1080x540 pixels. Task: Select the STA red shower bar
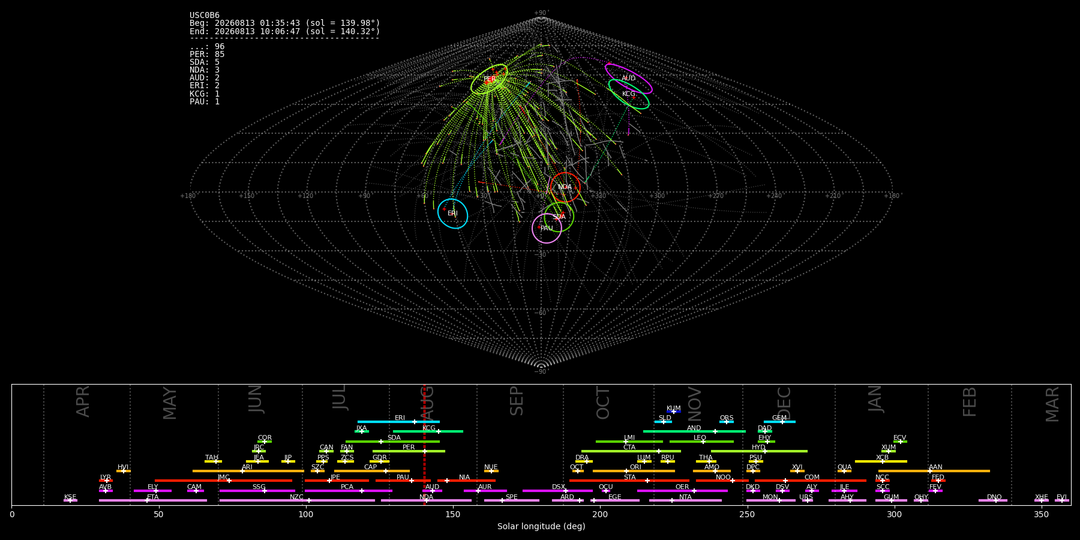coord(629,481)
